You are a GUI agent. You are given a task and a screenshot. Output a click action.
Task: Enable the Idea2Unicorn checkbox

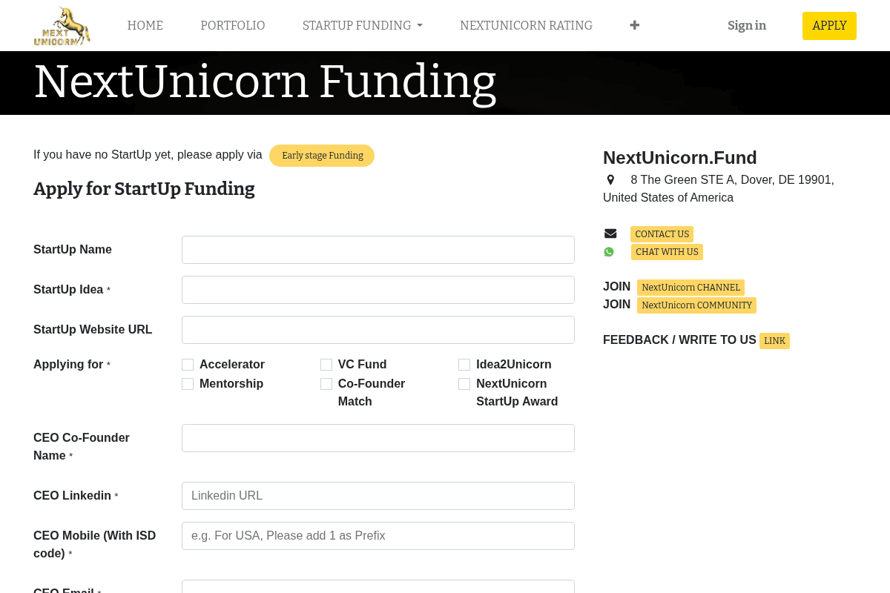tap(464, 365)
